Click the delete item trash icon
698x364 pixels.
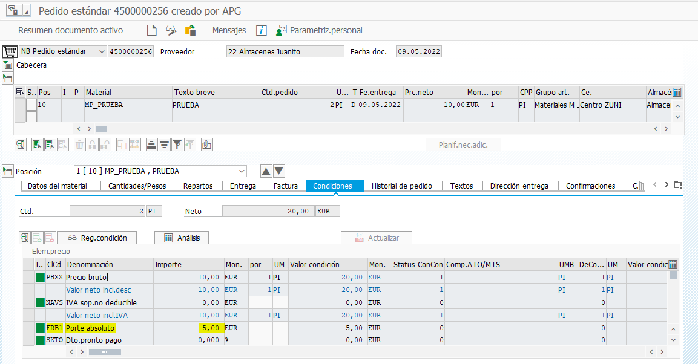click(80, 145)
